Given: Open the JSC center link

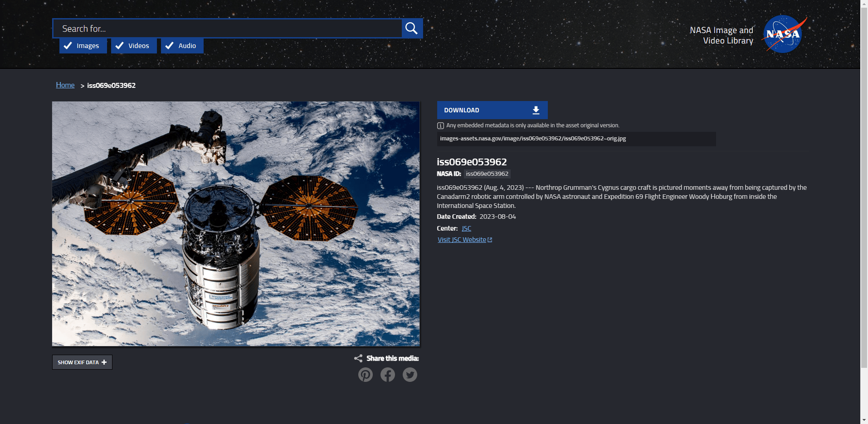Looking at the screenshot, I should tap(466, 228).
